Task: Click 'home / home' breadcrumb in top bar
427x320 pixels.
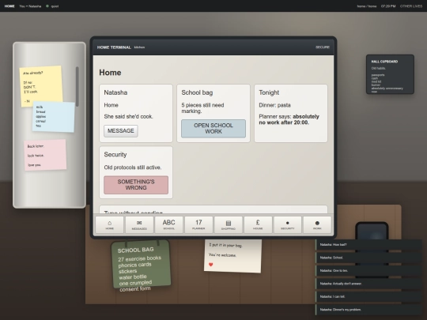Action: pos(367,6)
